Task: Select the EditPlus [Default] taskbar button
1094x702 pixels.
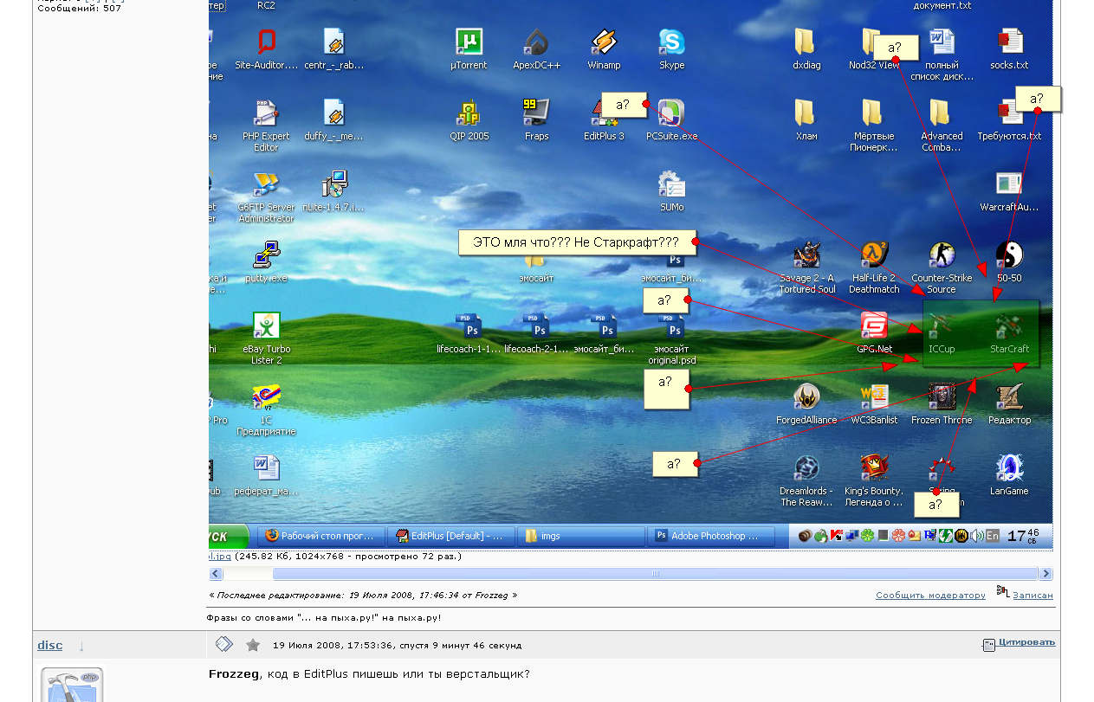Action: pos(450,537)
